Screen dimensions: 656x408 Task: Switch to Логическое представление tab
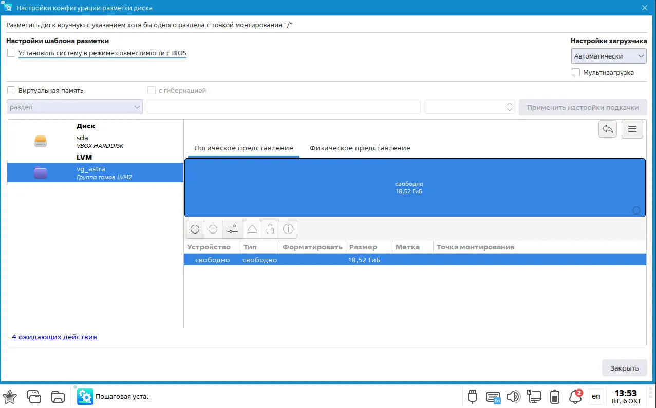243,148
